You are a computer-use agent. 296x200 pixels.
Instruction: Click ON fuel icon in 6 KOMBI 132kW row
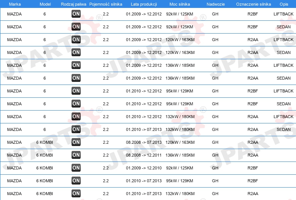click(76, 193)
